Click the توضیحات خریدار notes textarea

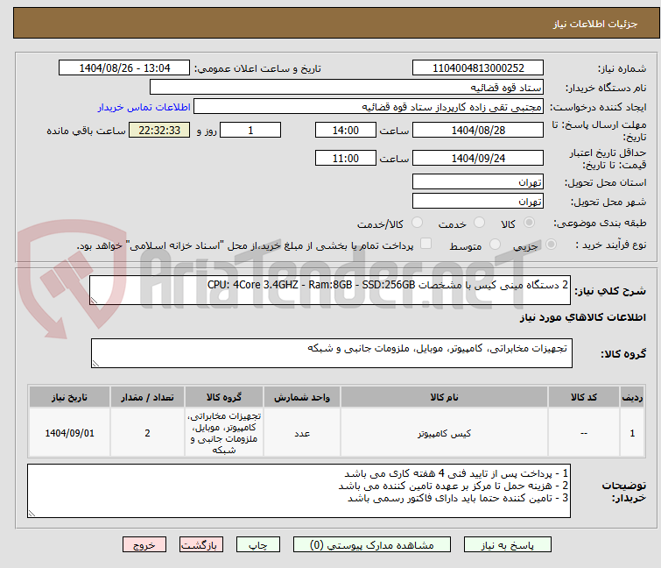(x=299, y=491)
